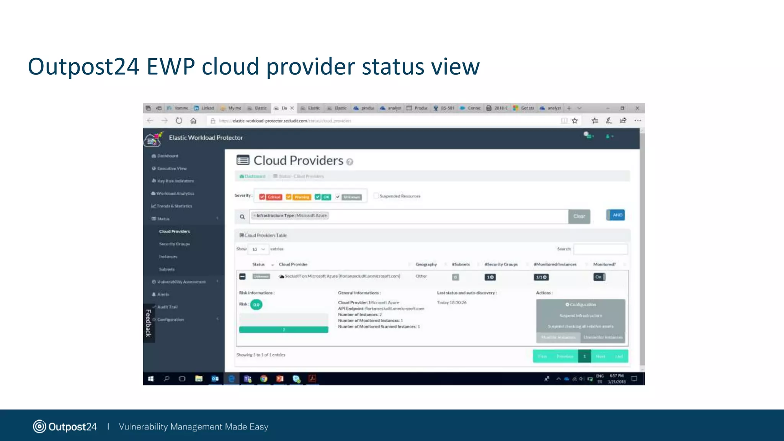Select Subnets in sidebar
This screenshot has width=784, height=441.
167,269
